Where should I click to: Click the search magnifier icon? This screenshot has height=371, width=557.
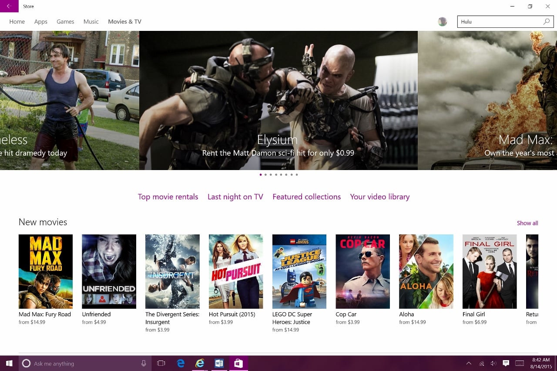[x=547, y=22]
